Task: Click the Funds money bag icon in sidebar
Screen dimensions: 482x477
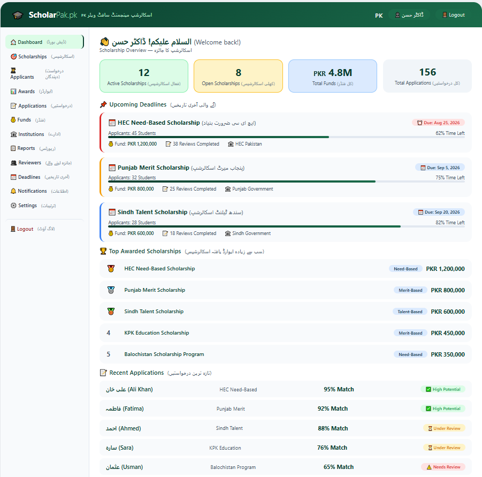Action: (x=13, y=119)
